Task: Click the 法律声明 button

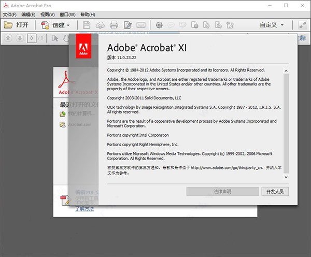Action: 222,191
